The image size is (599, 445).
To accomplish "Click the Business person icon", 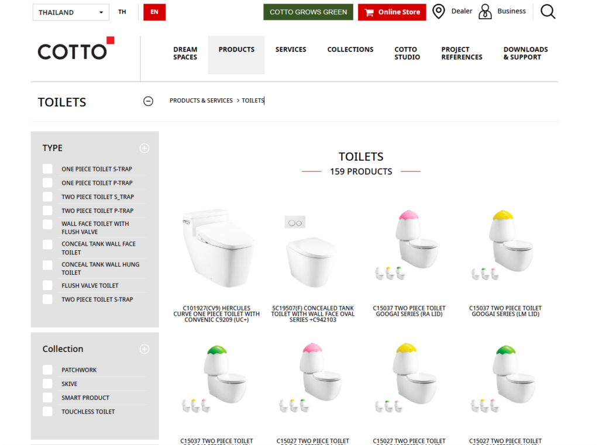I will pos(485,12).
